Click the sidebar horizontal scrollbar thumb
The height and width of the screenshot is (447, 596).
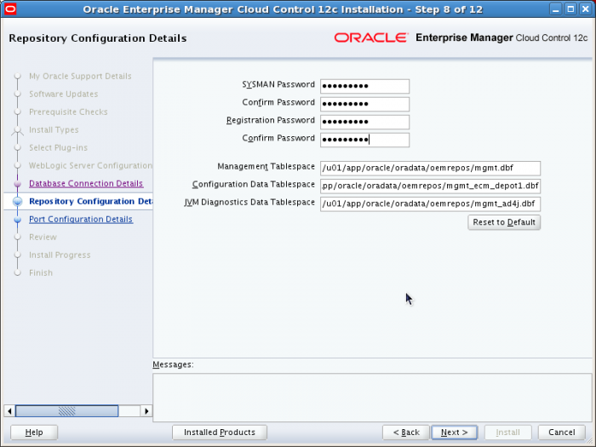[x=67, y=411]
